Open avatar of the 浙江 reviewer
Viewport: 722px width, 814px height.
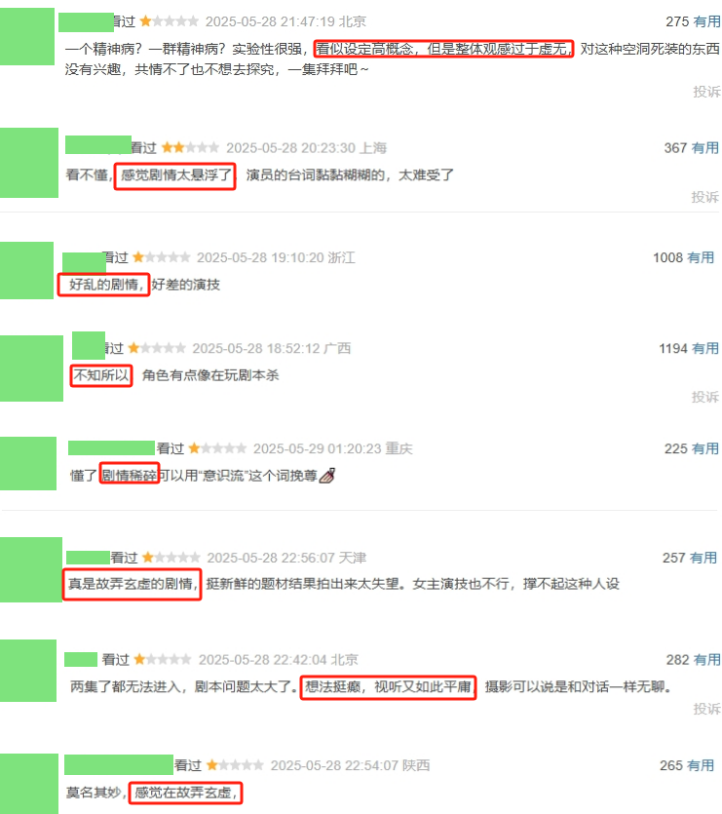pyautogui.click(x=26, y=270)
